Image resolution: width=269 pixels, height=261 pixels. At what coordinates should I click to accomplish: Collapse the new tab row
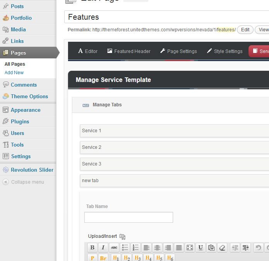pos(174,181)
